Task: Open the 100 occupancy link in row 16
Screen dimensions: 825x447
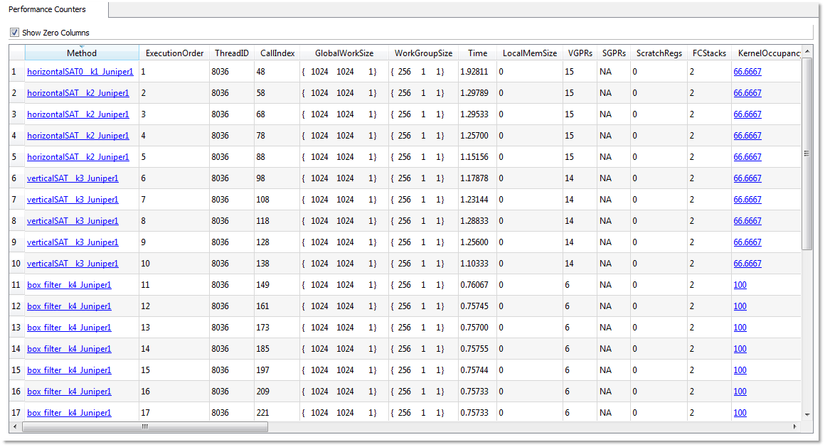Action: pyautogui.click(x=740, y=392)
